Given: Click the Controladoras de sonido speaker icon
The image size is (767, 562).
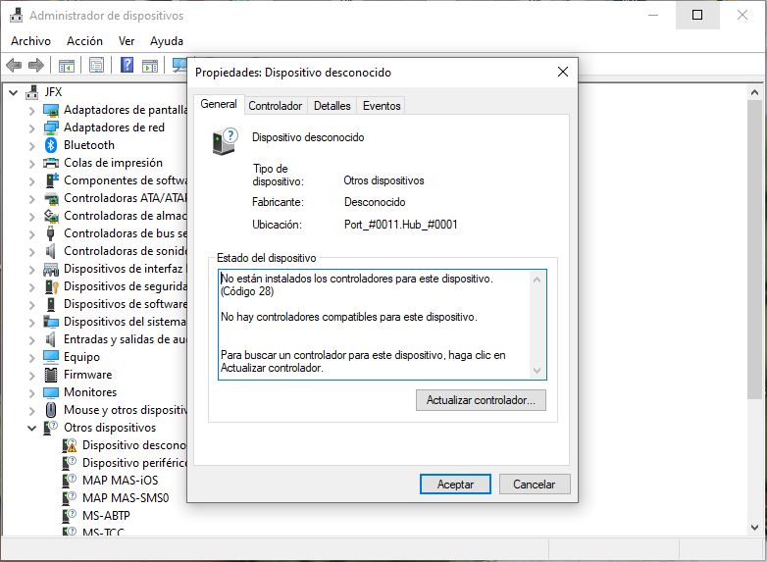Looking at the screenshot, I should click(50, 251).
